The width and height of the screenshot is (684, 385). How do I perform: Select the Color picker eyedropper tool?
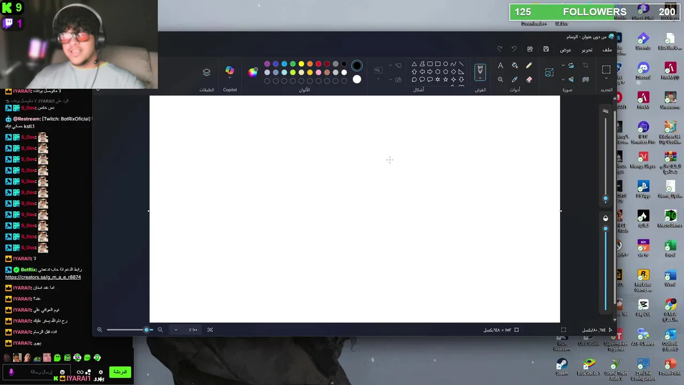point(515,79)
